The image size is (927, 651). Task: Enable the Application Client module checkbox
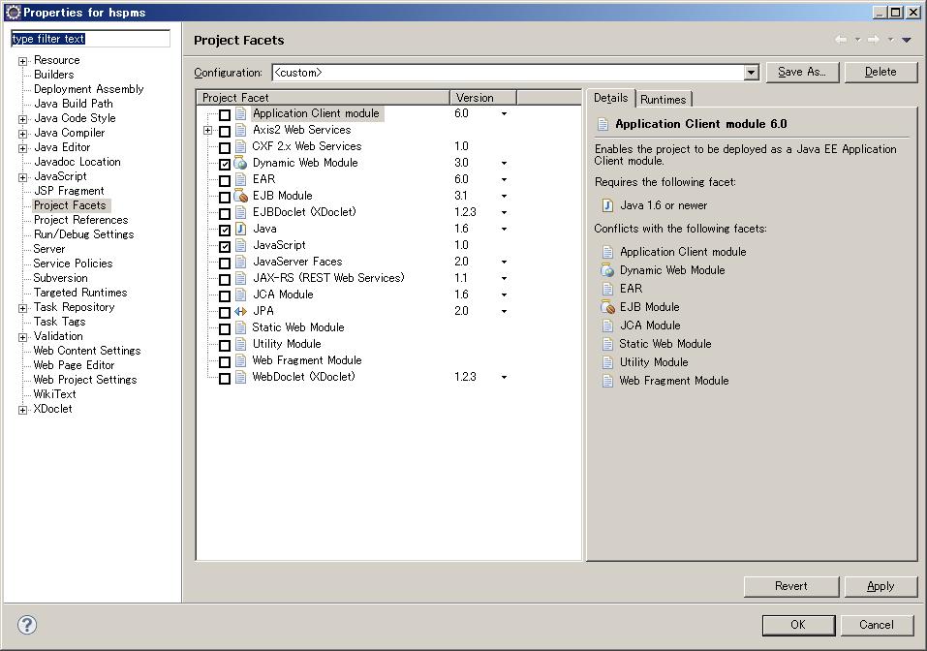pyautogui.click(x=225, y=114)
